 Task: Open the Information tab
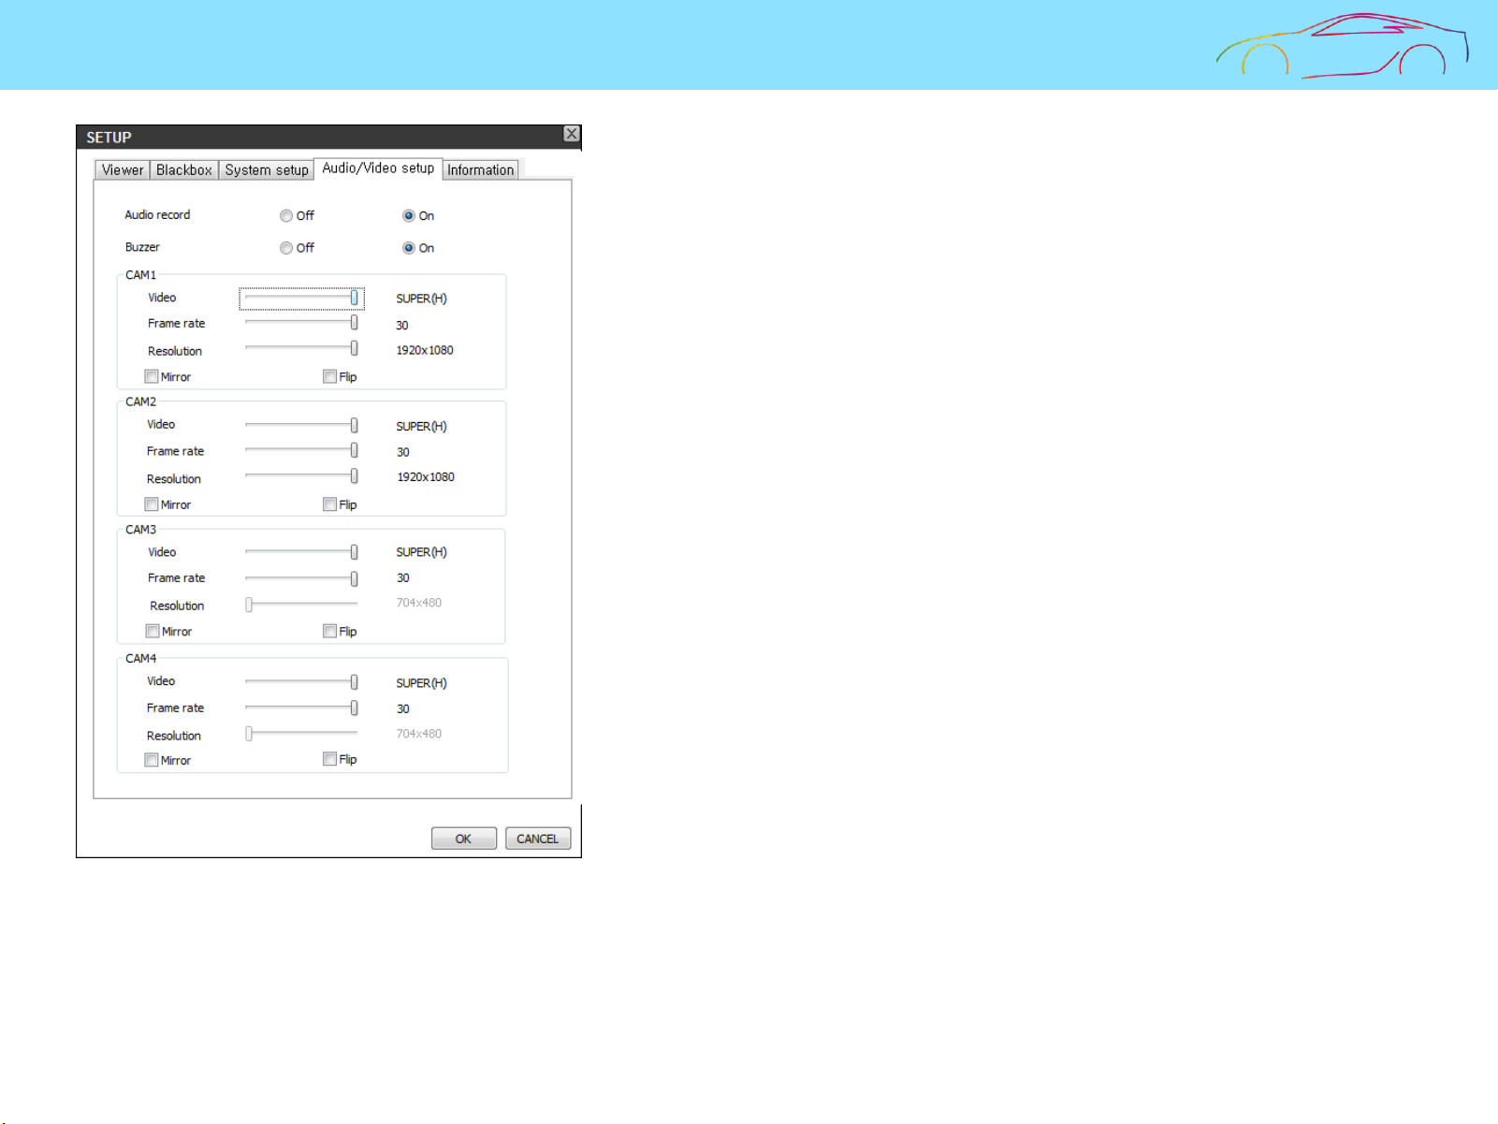(x=480, y=169)
